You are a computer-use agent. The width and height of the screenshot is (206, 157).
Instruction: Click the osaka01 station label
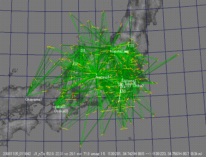coord(59,107)
